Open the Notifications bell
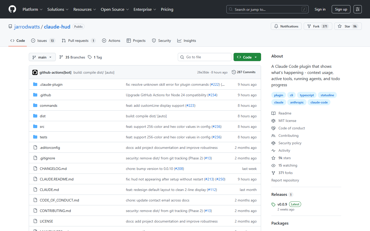 (276, 26)
